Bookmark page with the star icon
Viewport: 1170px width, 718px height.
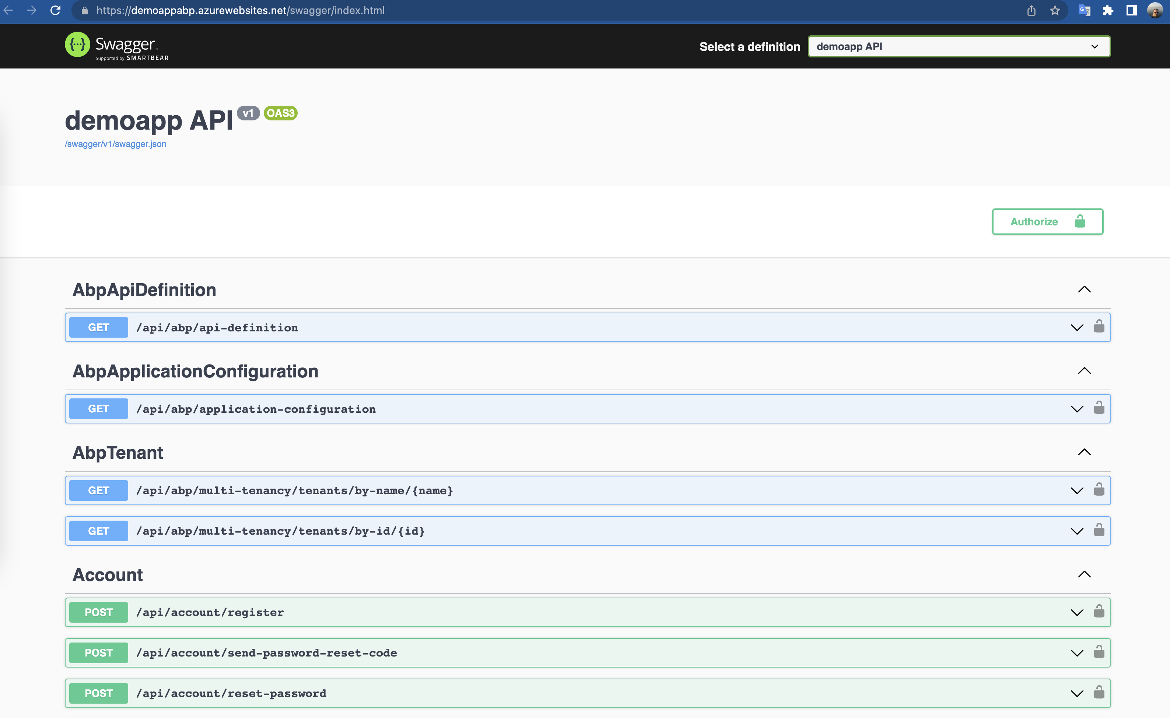point(1055,10)
